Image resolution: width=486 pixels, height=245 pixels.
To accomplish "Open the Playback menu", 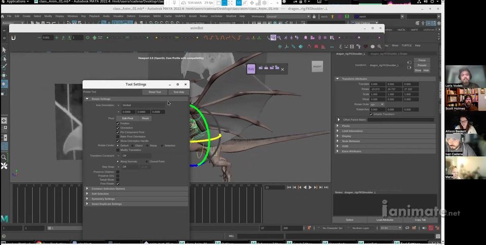I will [94, 16].
